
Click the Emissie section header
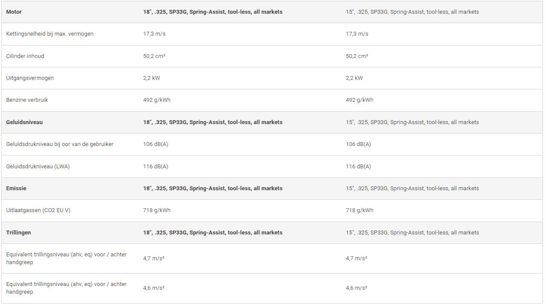tap(16, 188)
